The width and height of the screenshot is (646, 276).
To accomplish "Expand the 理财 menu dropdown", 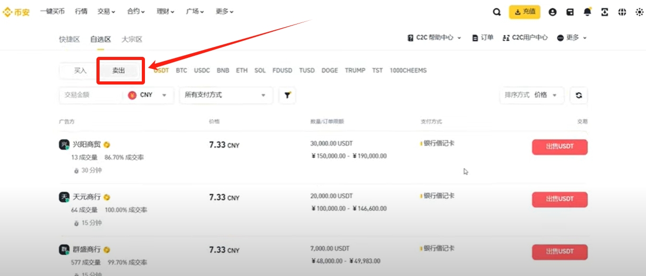I will [x=166, y=11].
